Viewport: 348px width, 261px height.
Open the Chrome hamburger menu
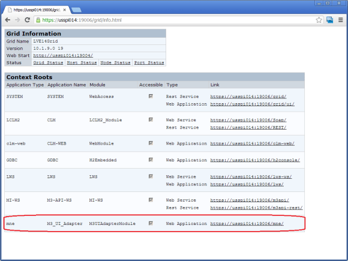click(x=341, y=20)
